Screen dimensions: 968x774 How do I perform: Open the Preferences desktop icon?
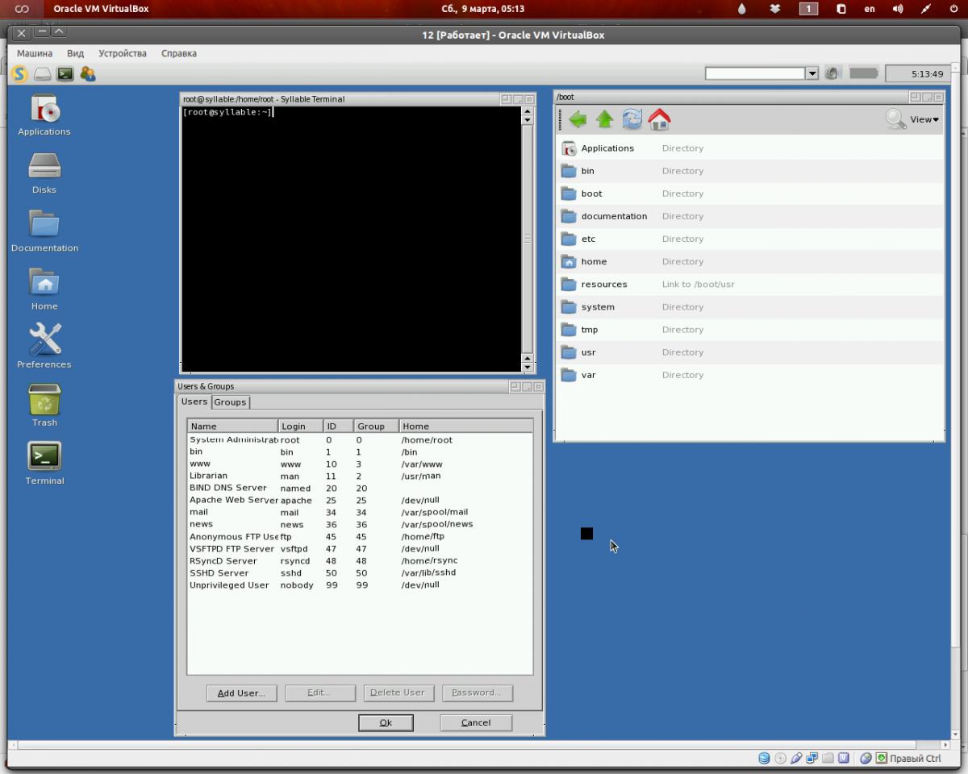[44, 345]
